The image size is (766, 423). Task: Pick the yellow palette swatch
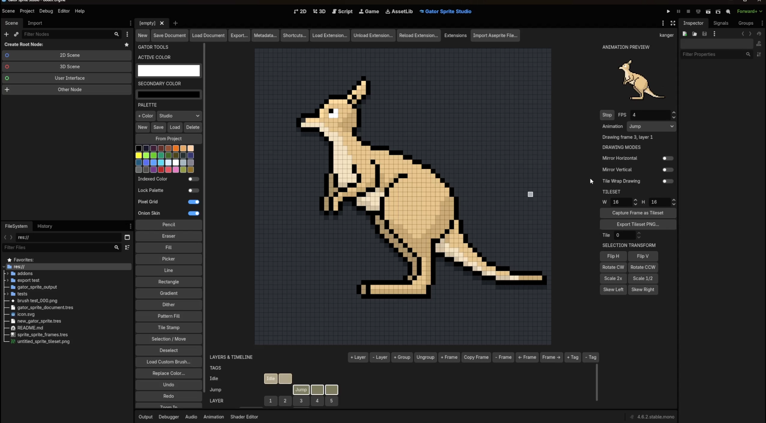coord(139,155)
